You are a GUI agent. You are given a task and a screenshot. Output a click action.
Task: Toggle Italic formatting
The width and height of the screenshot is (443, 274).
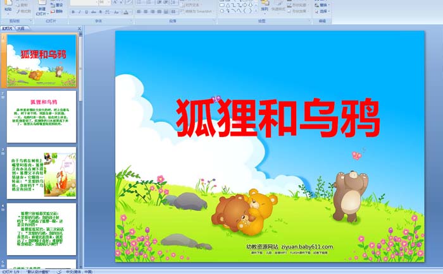[x=79, y=11]
